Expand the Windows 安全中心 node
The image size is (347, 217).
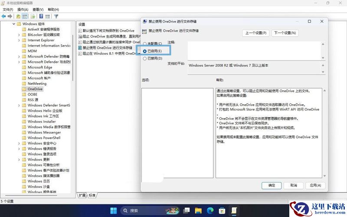point(19,143)
